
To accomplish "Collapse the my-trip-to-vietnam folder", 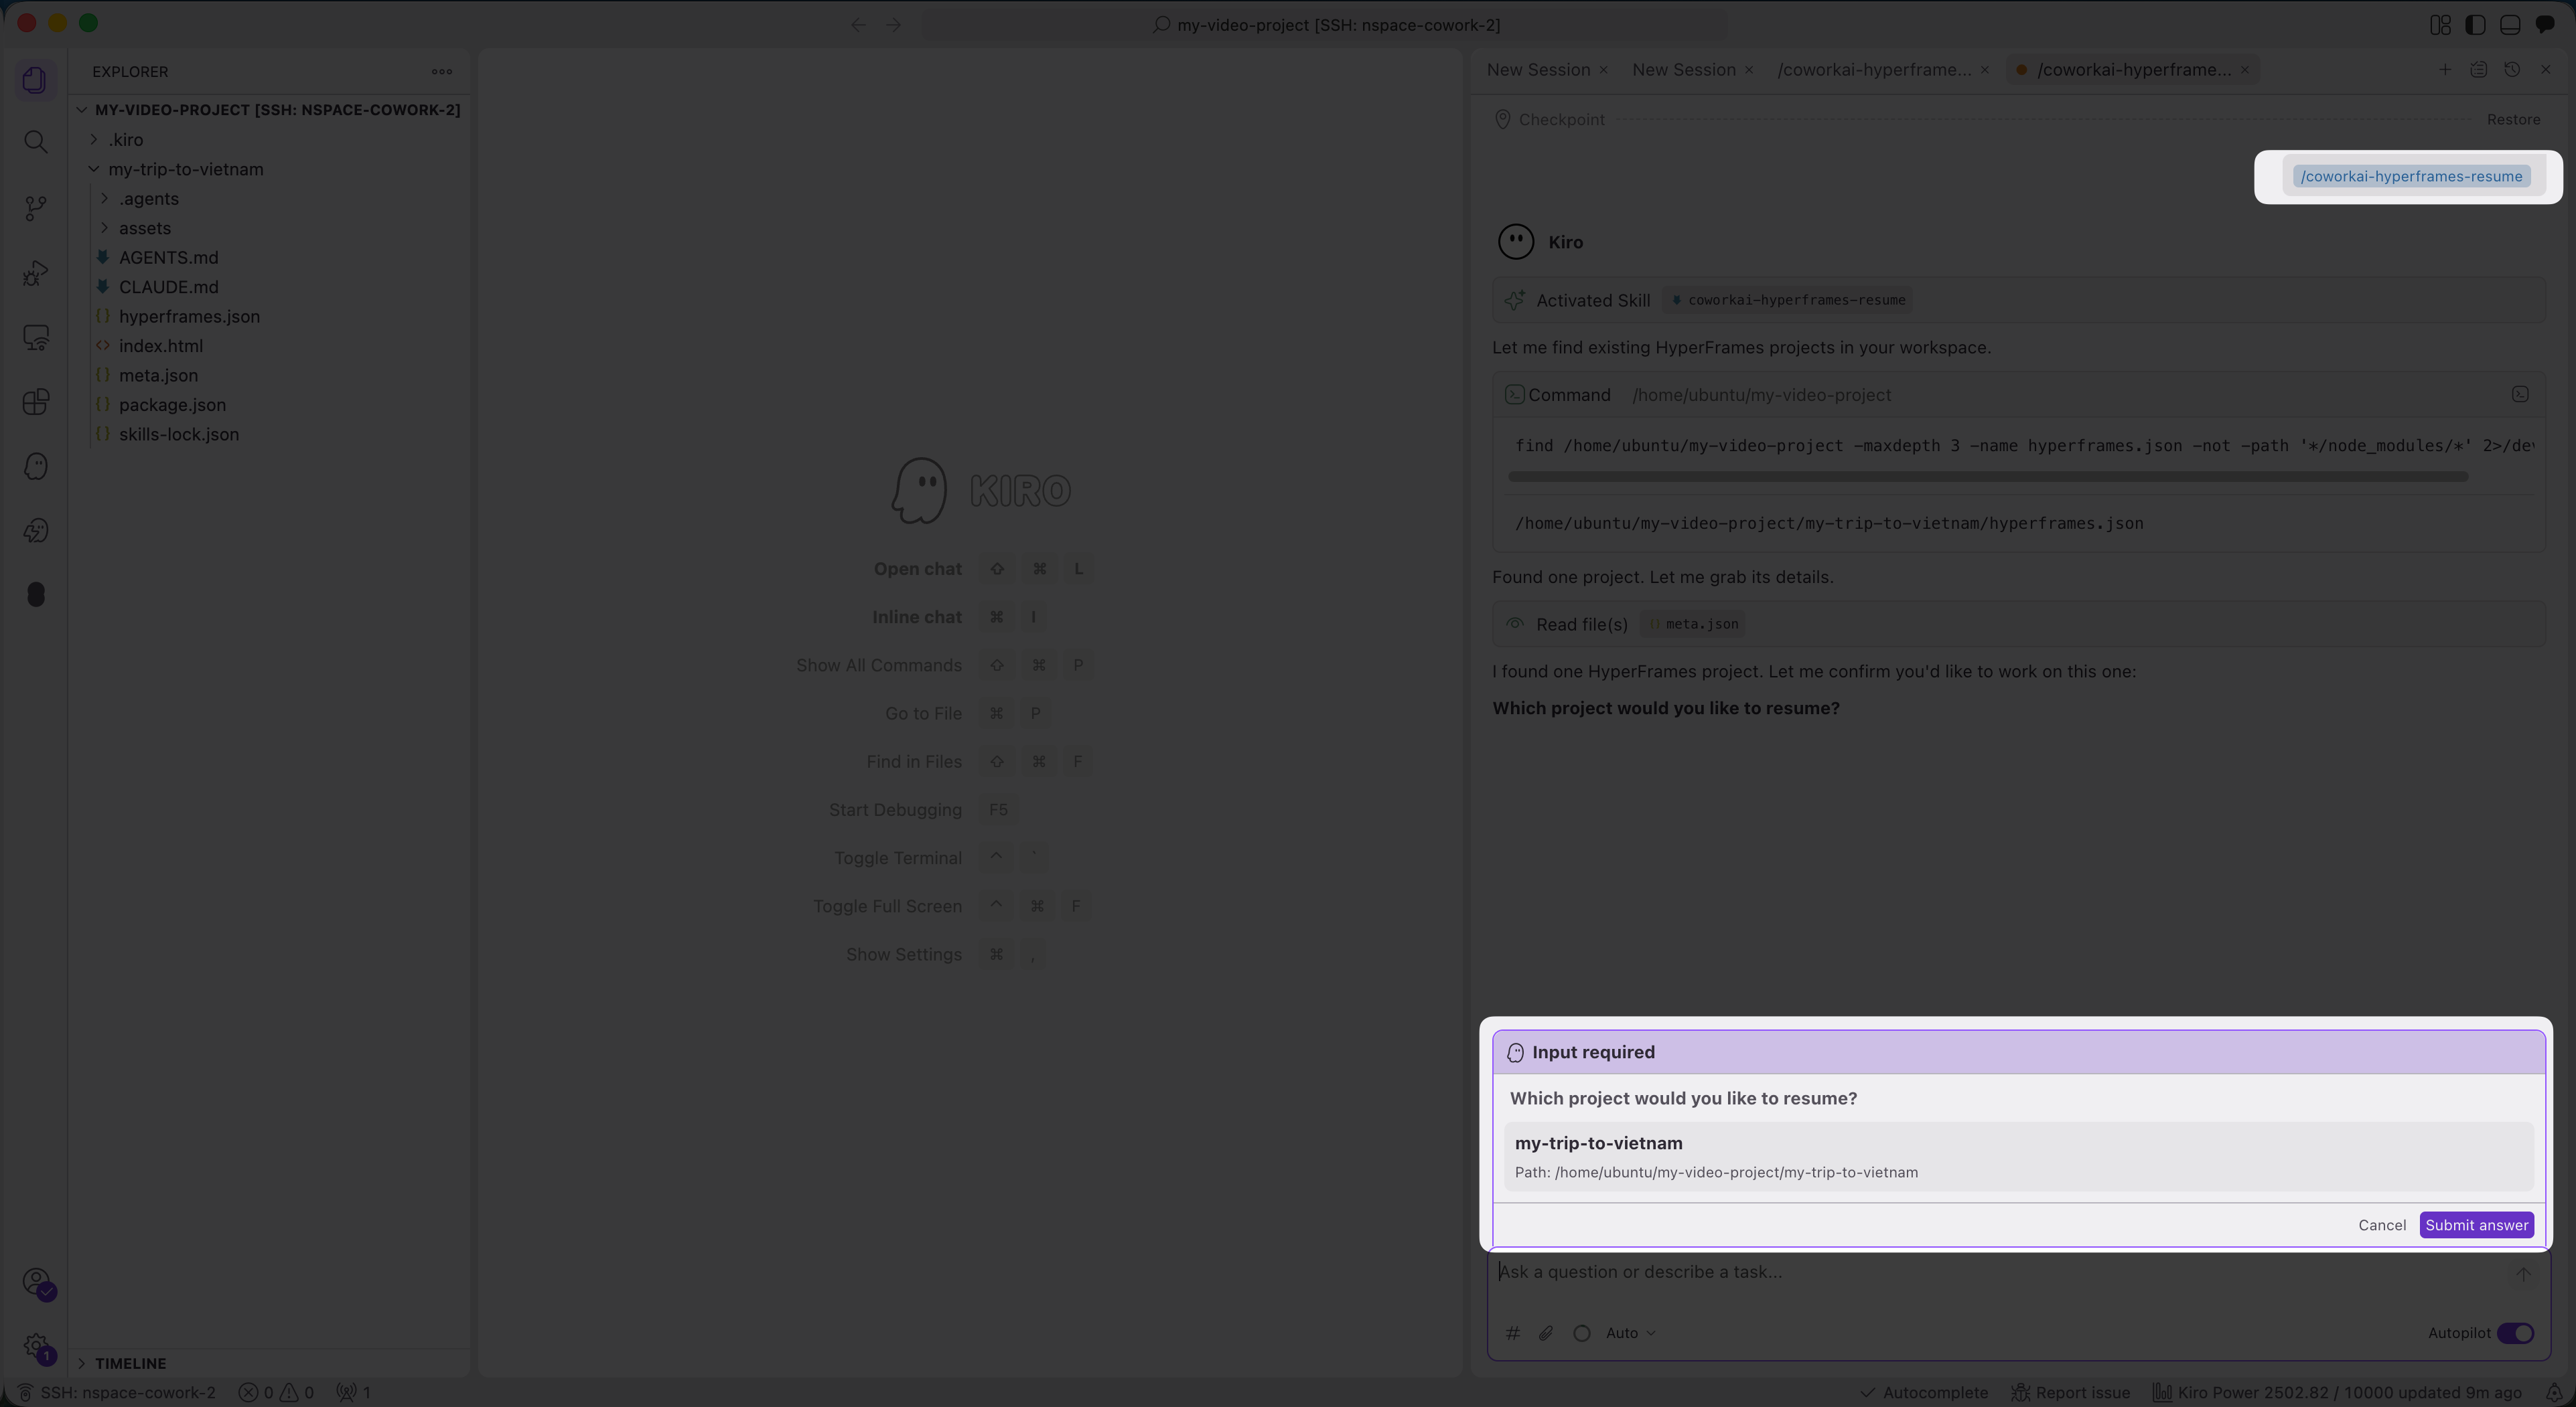I will 185,169.
